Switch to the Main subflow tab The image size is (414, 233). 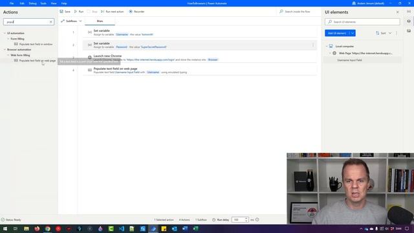[100, 21]
